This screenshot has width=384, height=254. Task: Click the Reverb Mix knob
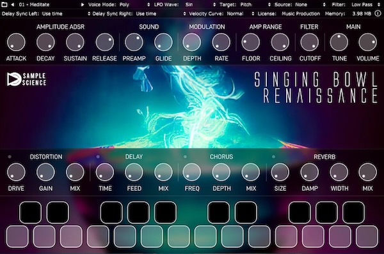(367, 172)
